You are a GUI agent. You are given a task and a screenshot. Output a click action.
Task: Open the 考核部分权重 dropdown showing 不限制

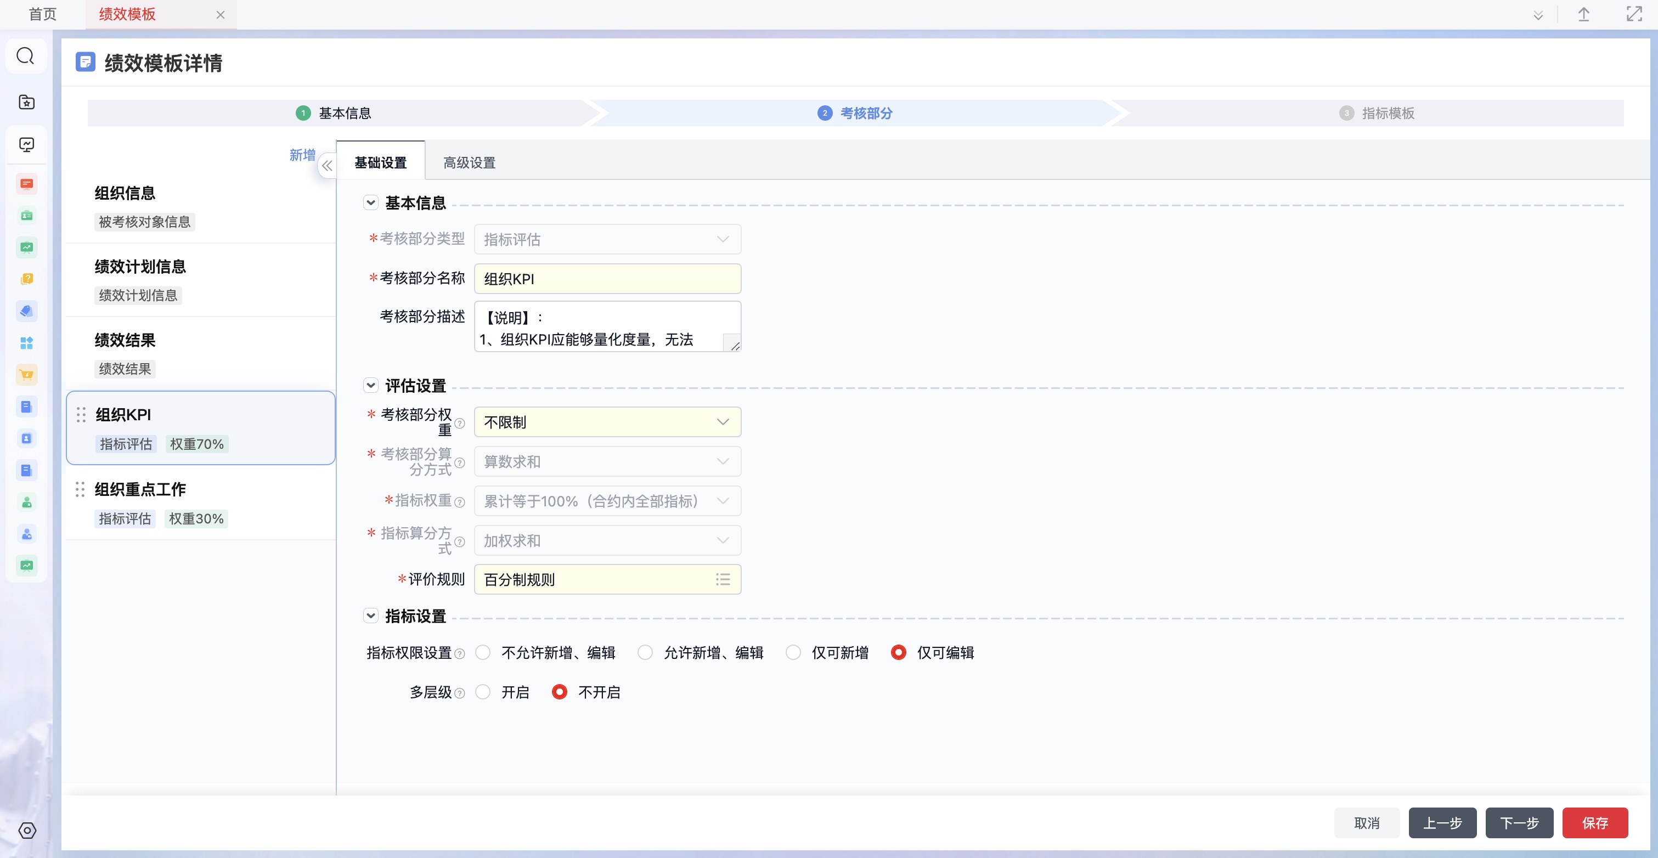[x=607, y=422]
